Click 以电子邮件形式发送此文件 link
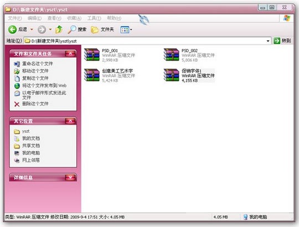The height and width of the screenshot is (227, 299). point(44,95)
